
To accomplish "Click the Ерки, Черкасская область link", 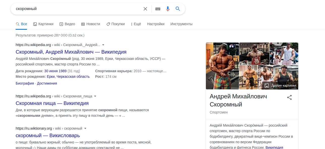I will click(68, 77).
